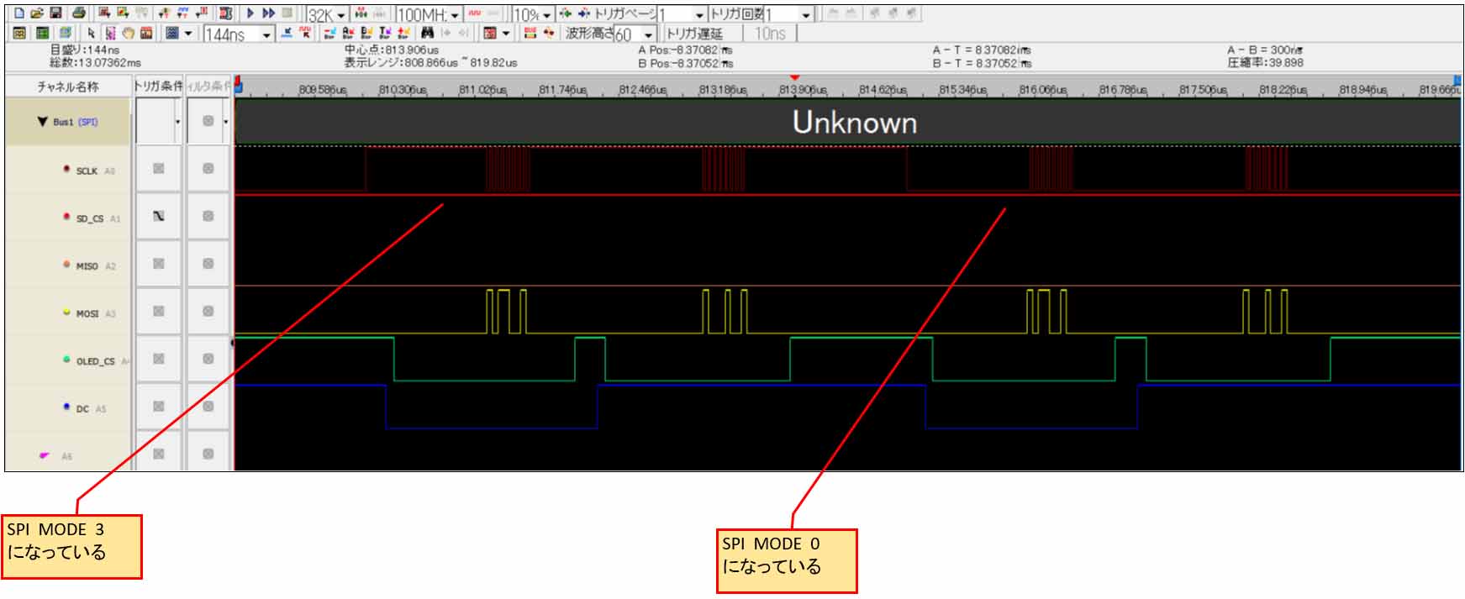The height and width of the screenshot is (599, 1465).
Task: Click the MOSI yellow color dot
Action: 66,312
